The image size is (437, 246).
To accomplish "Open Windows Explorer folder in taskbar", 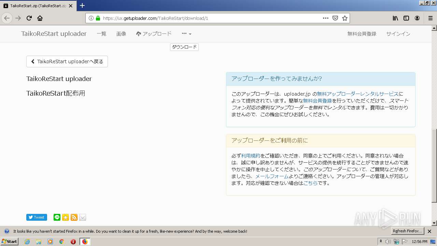I will (x=39, y=242).
